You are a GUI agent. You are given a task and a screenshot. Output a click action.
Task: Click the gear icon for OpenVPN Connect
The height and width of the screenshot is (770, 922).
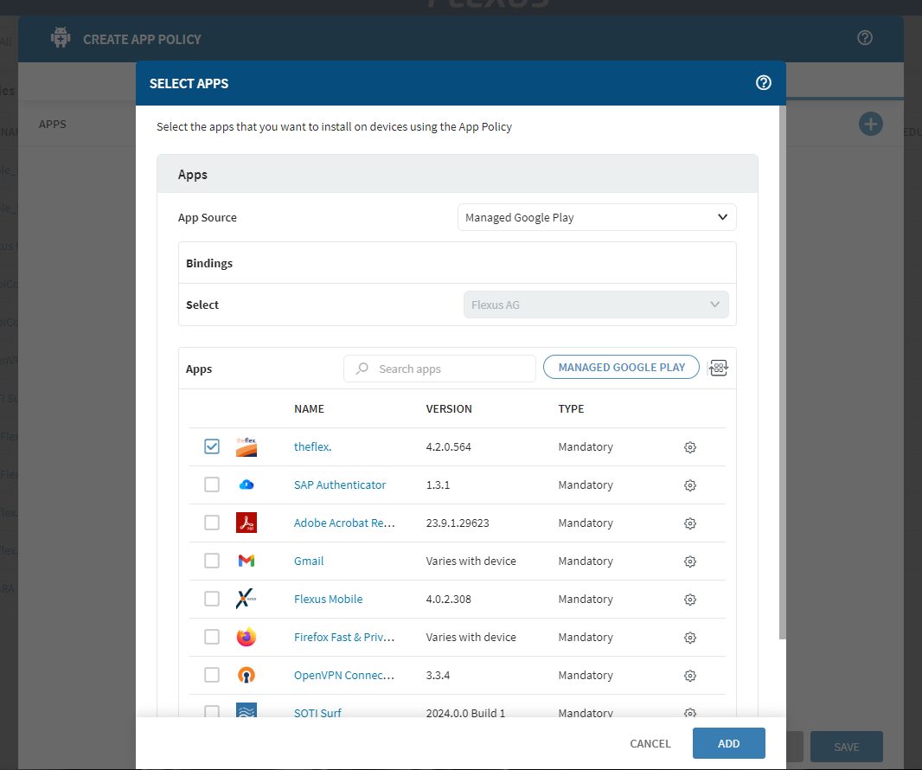click(x=689, y=676)
